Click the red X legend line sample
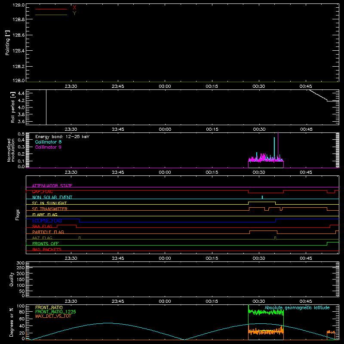The image size is (344, 344). [x=51, y=9]
